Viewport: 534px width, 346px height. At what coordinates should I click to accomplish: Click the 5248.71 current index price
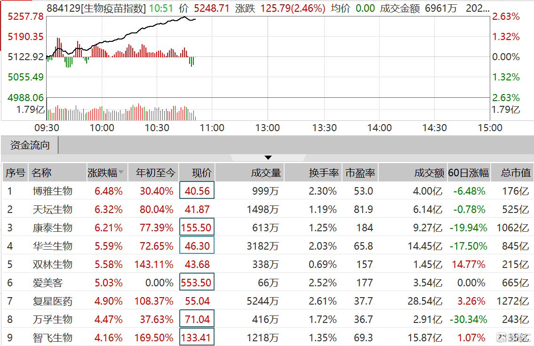(x=212, y=8)
